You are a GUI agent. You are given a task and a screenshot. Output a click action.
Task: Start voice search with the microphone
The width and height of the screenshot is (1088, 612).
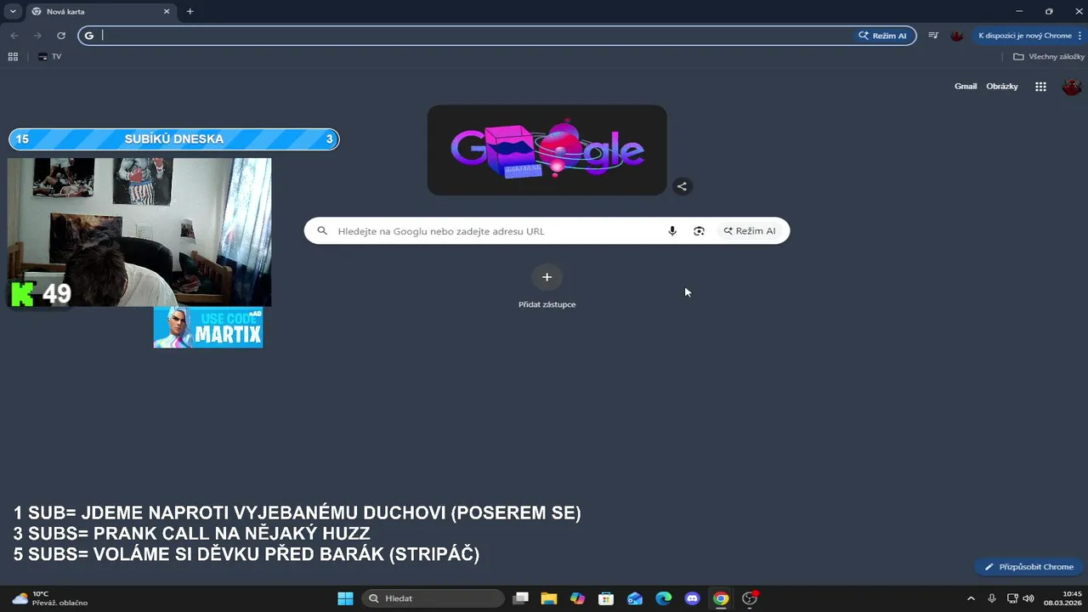672,231
